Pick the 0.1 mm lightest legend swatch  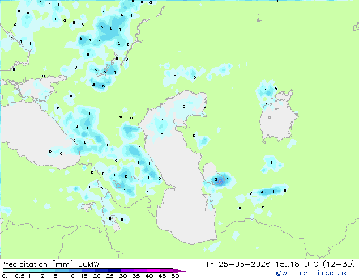(x=10, y=271)
